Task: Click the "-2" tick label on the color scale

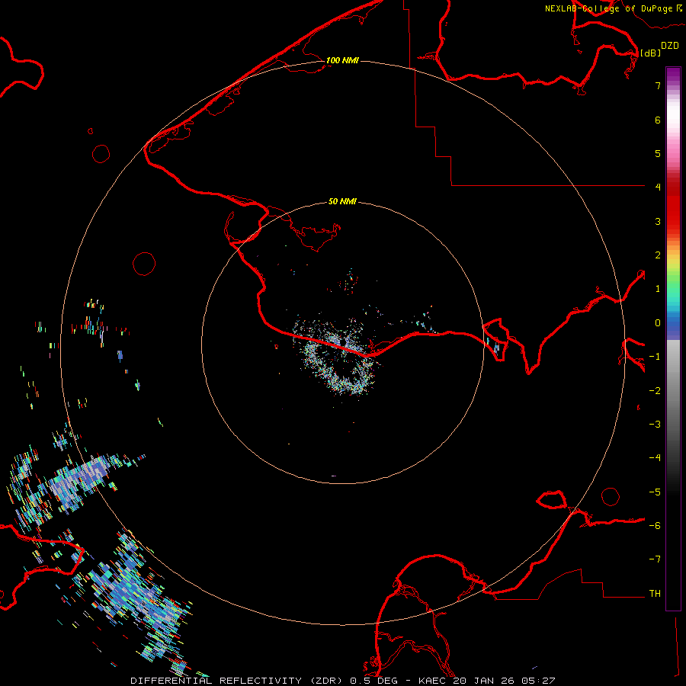Action: point(655,391)
